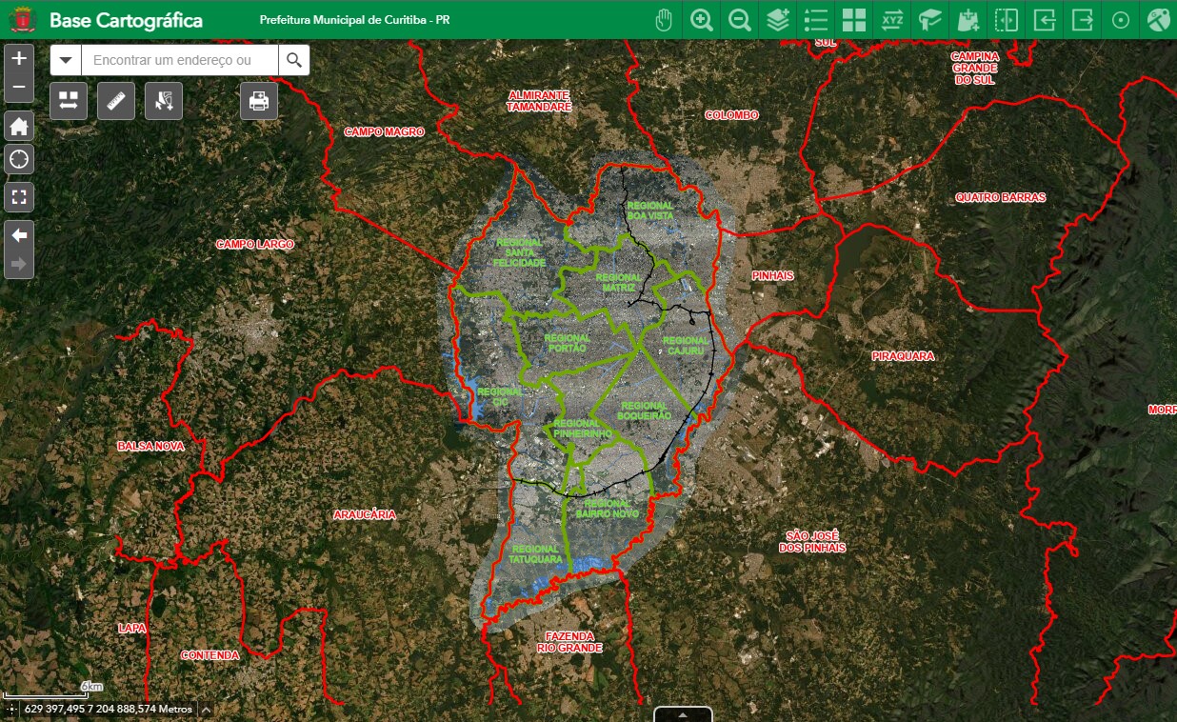
Task: Return to the default home extent
Action: (x=19, y=126)
